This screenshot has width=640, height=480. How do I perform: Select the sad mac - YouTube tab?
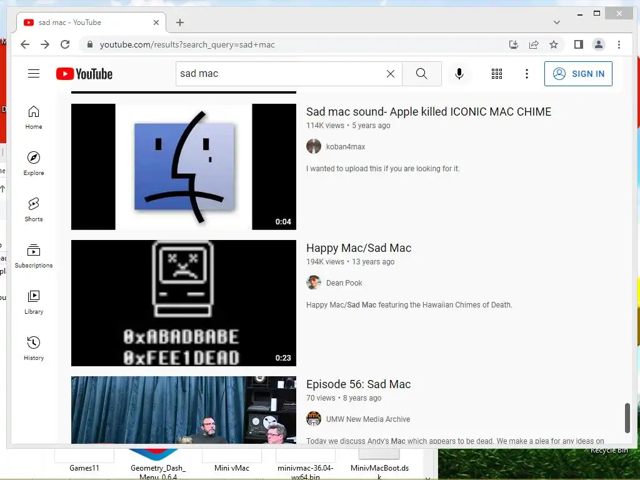tap(91, 22)
